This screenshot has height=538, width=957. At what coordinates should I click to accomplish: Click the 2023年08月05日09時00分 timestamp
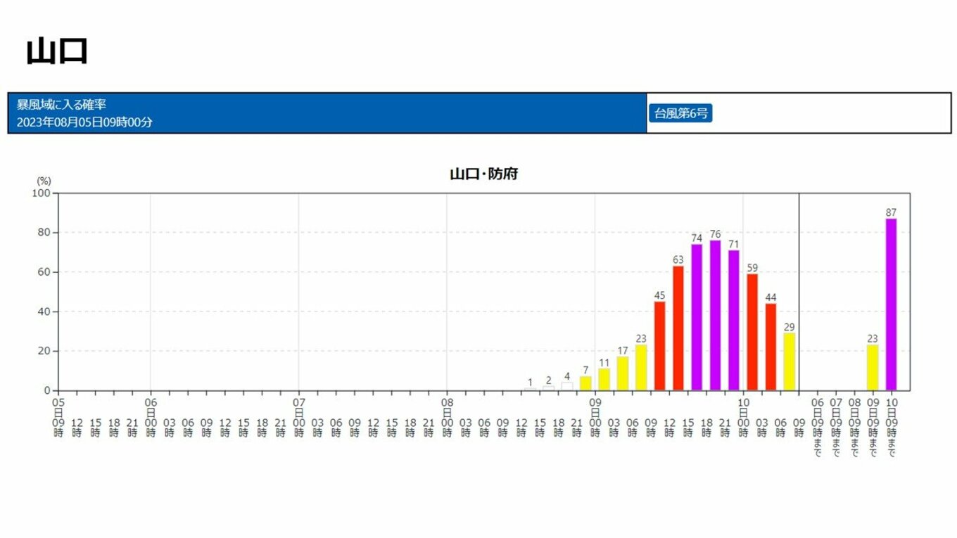[84, 122]
